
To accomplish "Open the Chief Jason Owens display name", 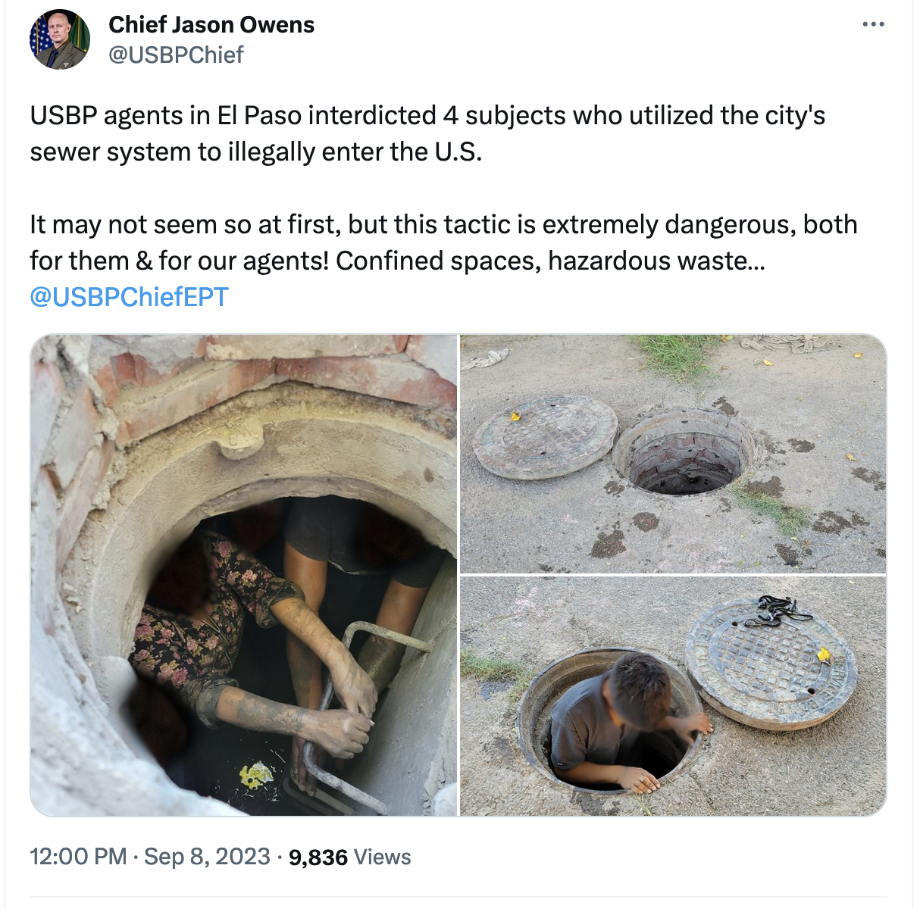I will point(211,24).
